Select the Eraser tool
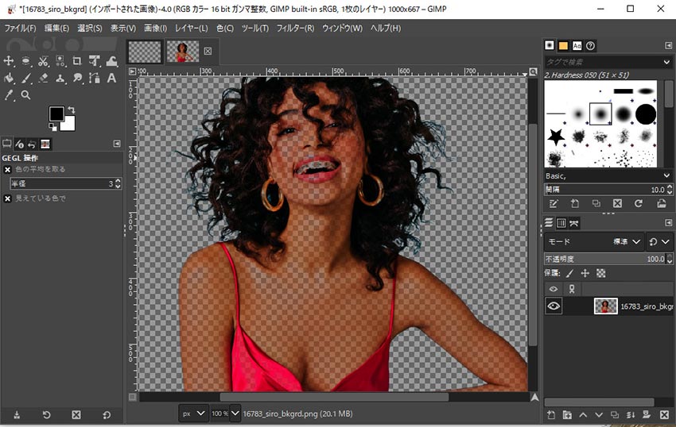The height and width of the screenshot is (427, 676). point(43,79)
